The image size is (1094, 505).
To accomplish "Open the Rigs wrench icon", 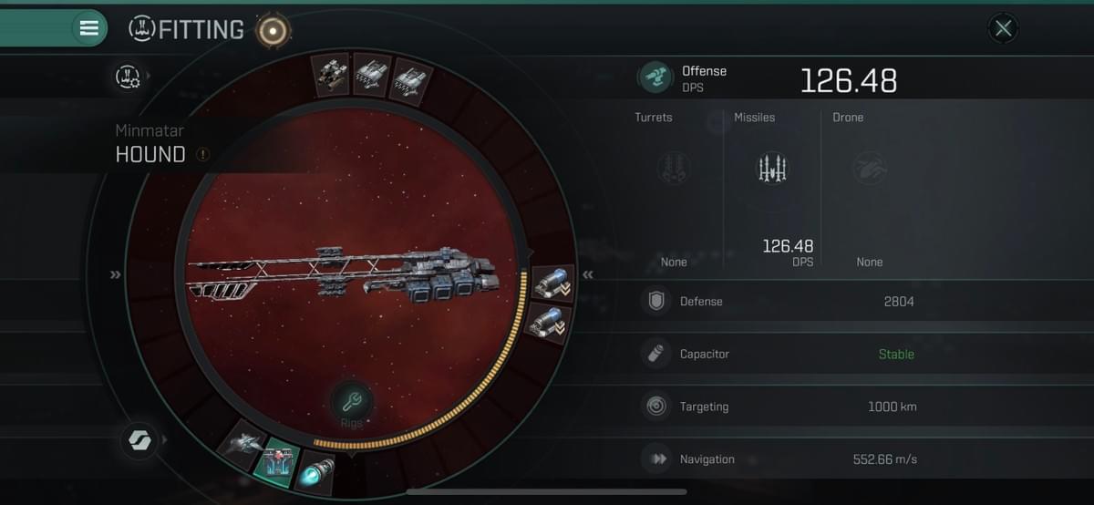I will (351, 401).
